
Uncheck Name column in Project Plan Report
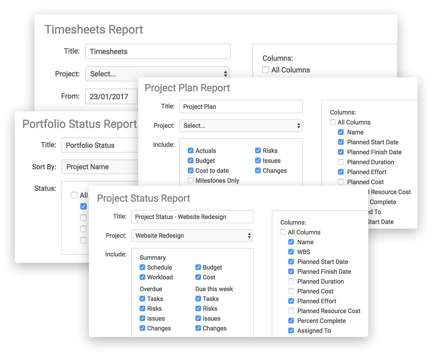(x=341, y=132)
